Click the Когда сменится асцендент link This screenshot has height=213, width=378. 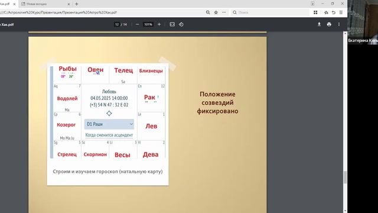point(109,135)
